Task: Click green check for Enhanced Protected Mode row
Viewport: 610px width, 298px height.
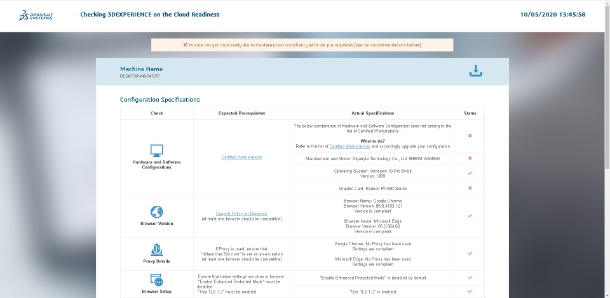Action: point(470,278)
